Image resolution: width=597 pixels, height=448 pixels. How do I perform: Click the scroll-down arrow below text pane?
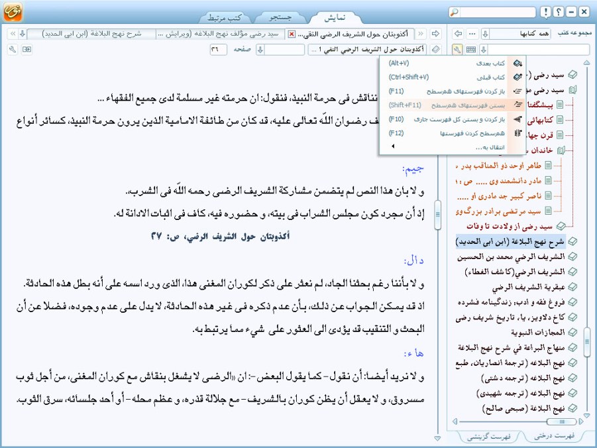[x=437, y=438]
